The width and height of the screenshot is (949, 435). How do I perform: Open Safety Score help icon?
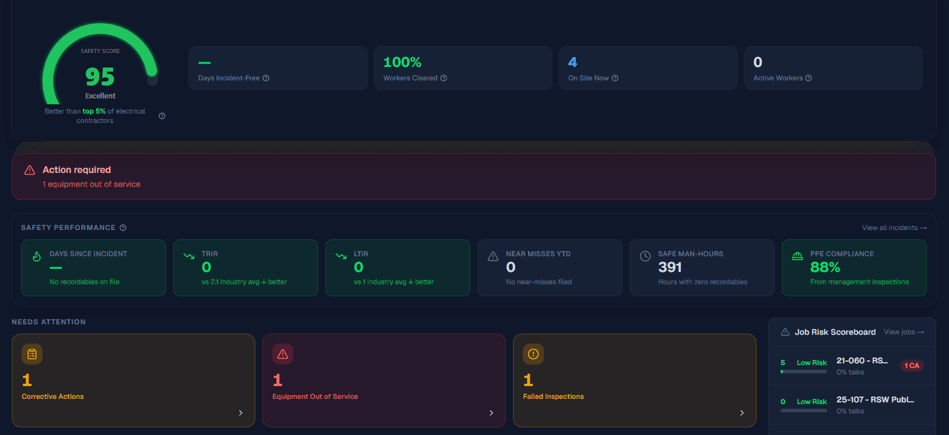pyautogui.click(x=162, y=116)
